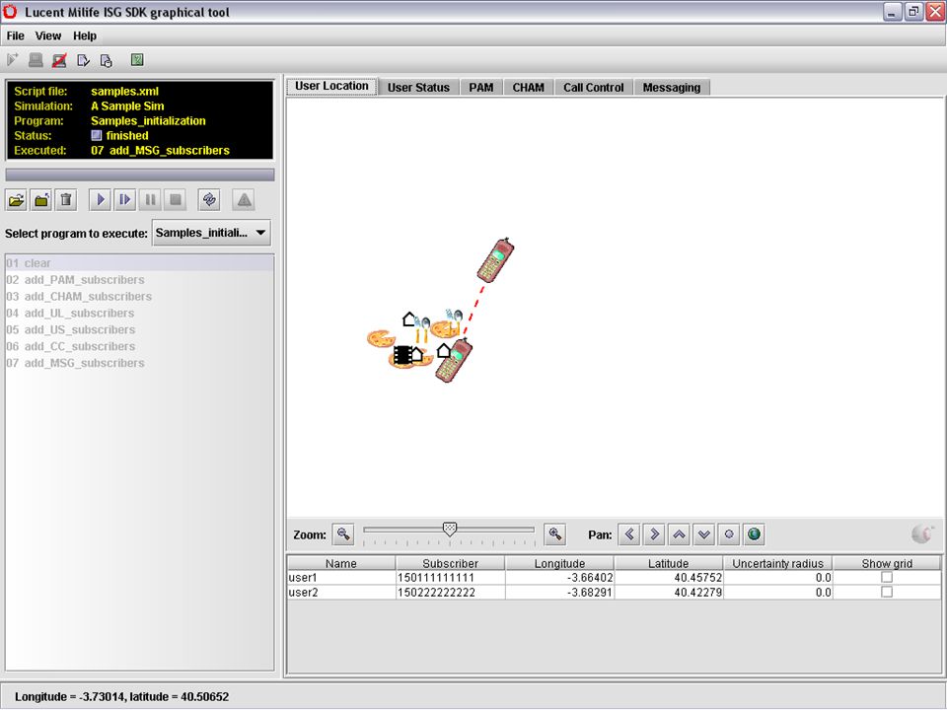Switch to the Messaging tab

(672, 88)
